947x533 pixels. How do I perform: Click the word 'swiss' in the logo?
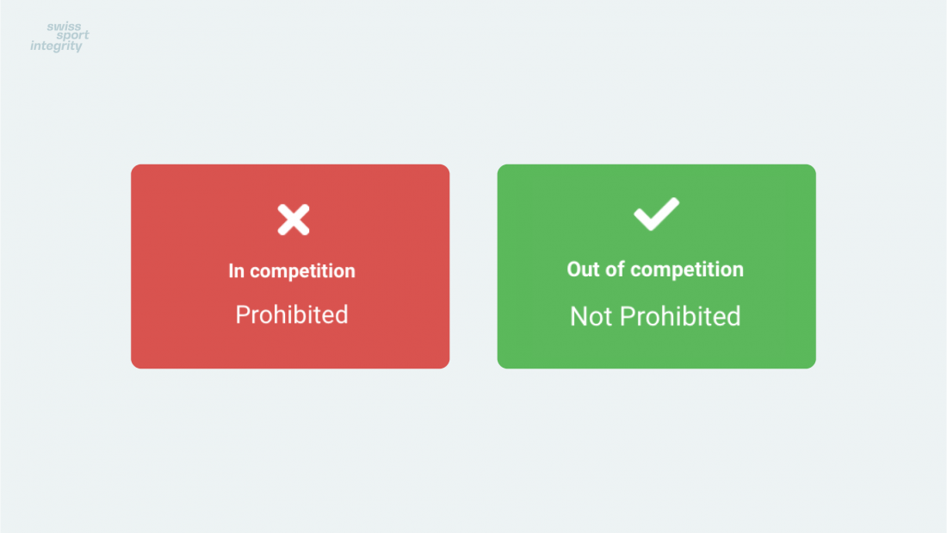(x=64, y=27)
